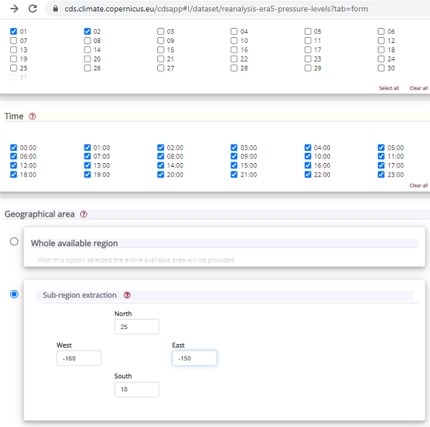The width and height of the screenshot is (430, 427).
Task: Click the West longitude input field
Action: click(79, 358)
